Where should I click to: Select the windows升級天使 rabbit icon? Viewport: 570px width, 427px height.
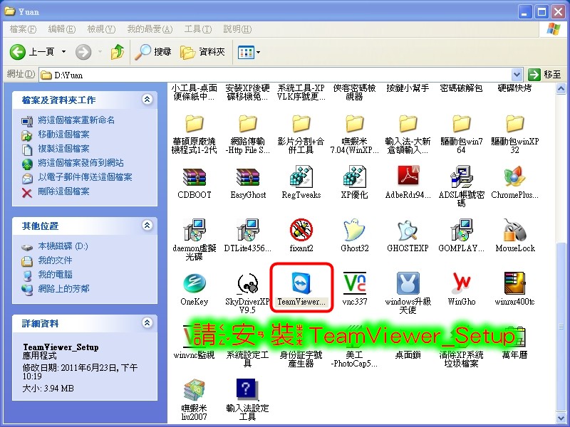(x=408, y=283)
